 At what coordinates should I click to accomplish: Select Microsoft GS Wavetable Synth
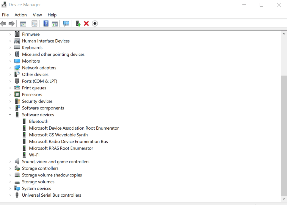point(58,135)
